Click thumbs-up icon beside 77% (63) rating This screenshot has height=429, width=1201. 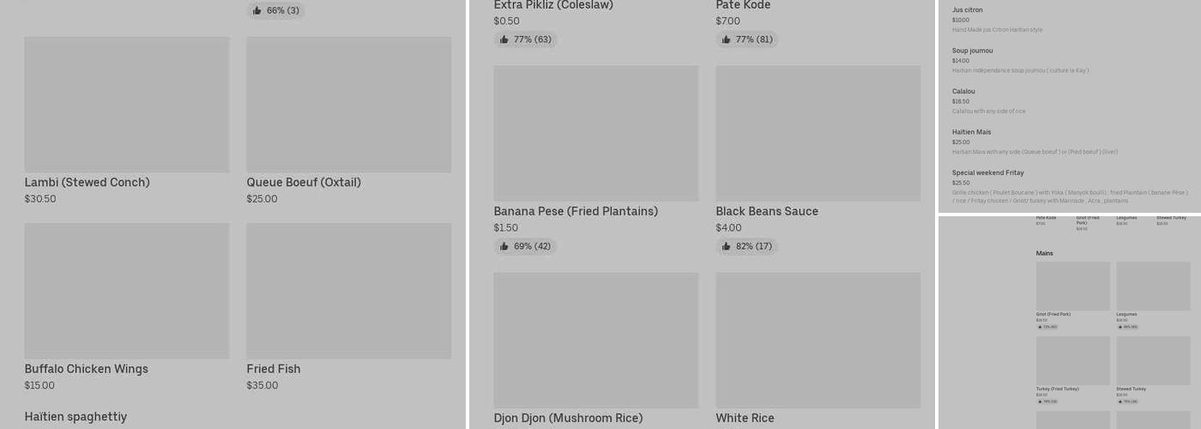click(504, 39)
